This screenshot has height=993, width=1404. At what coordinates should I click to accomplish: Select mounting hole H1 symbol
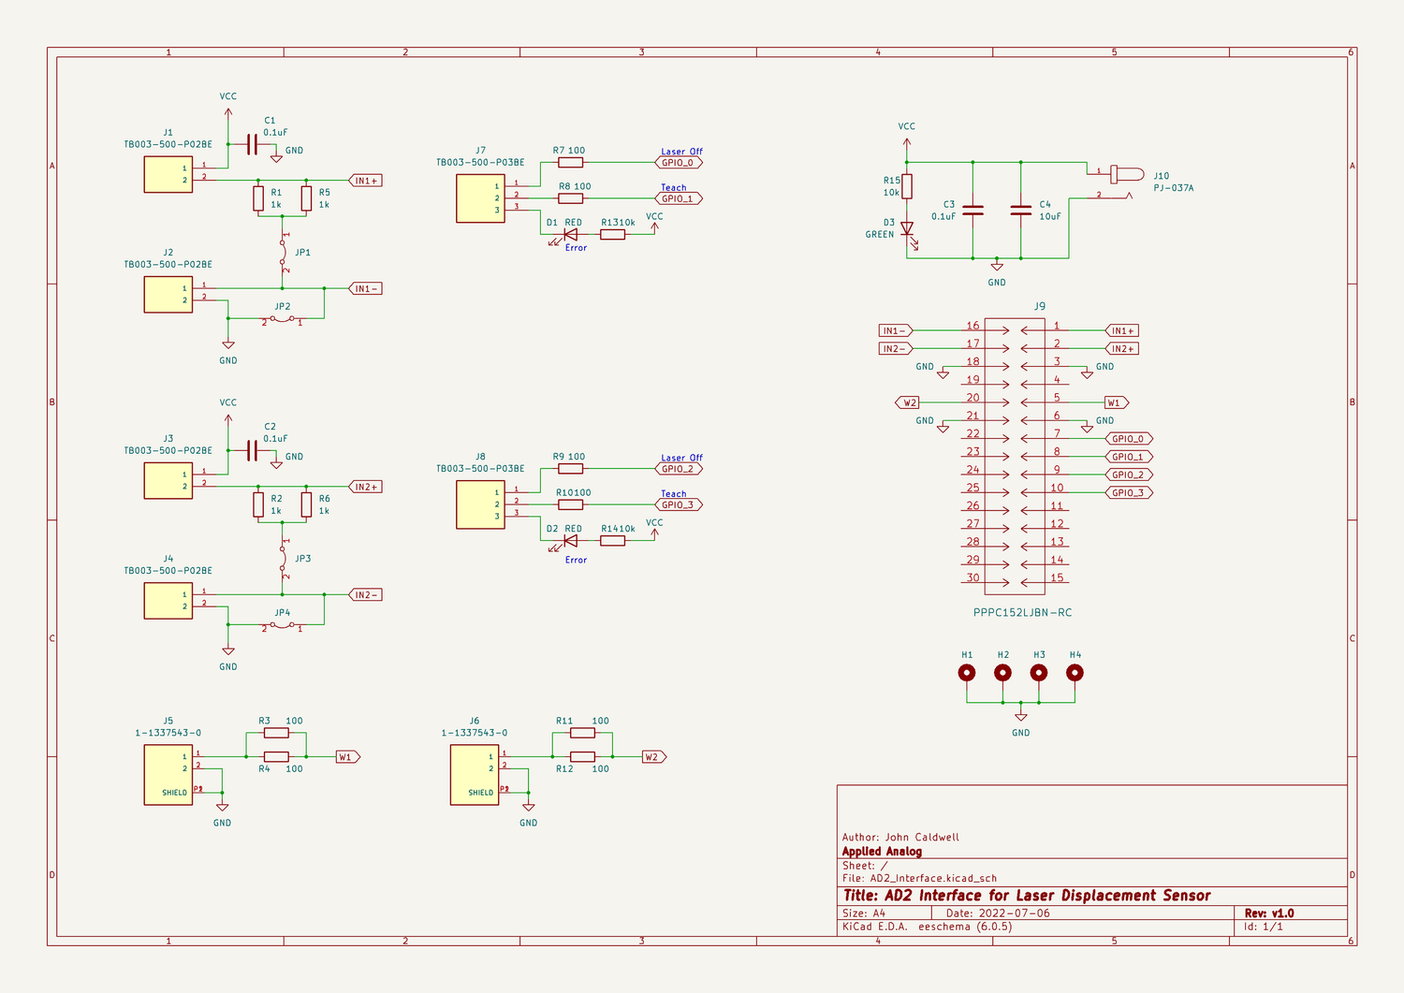[x=966, y=672]
